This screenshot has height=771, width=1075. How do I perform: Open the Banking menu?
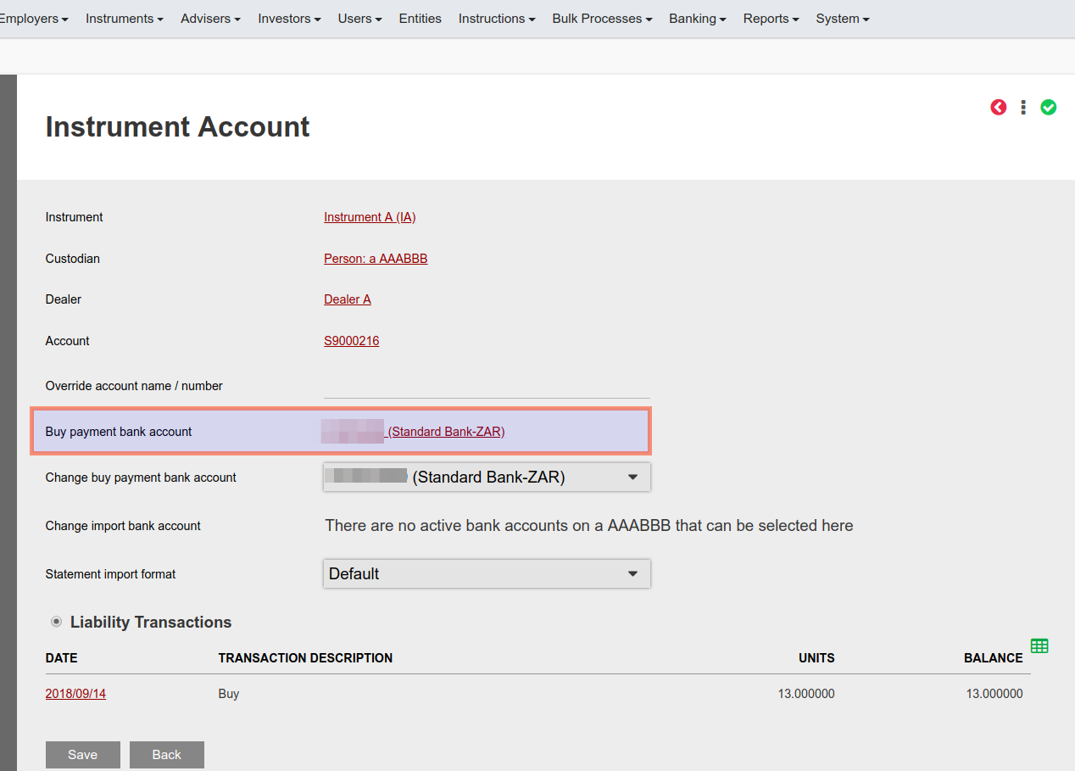698,19
